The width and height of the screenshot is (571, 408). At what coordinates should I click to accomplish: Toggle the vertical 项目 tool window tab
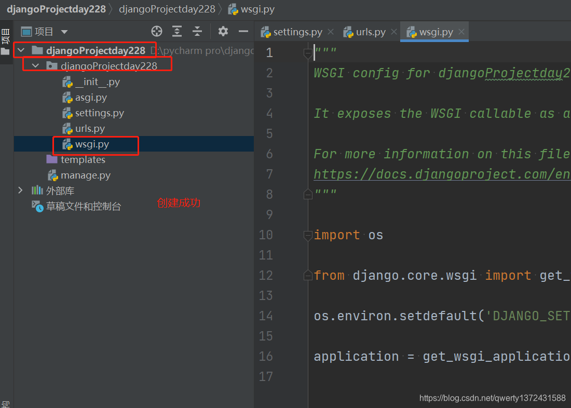pyautogui.click(x=6, y=41)
